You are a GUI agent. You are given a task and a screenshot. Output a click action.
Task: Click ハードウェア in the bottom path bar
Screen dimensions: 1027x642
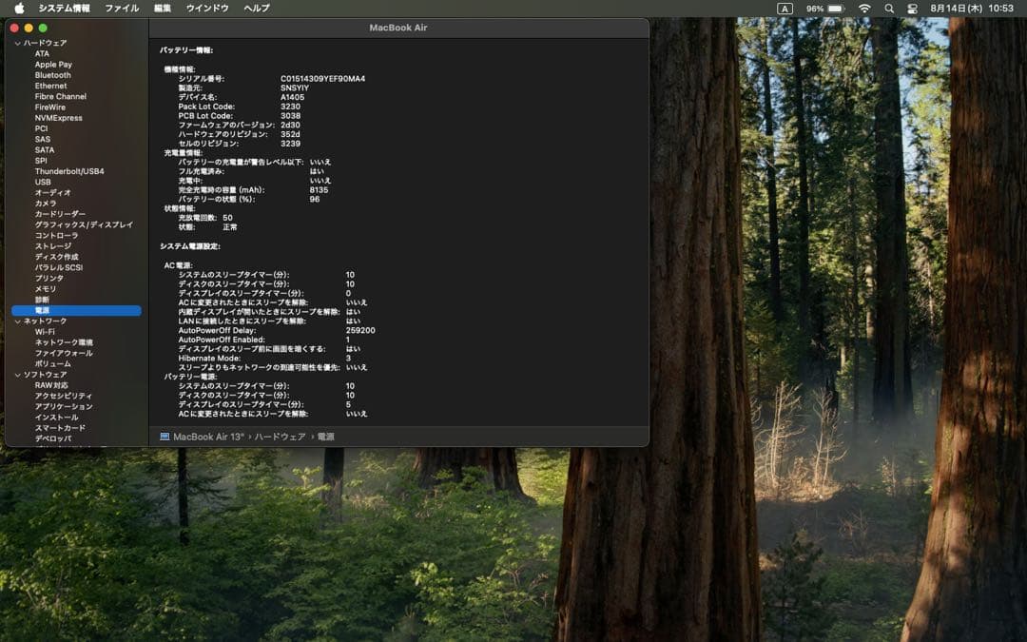coord(280,437)
